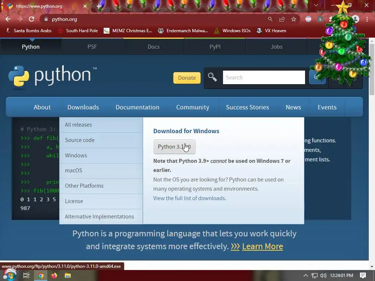The height and width of the screenshot is (281, 375).
Task: Select Alternative Implementations entry
Action: pyautogui.click(x=101, y=217)
